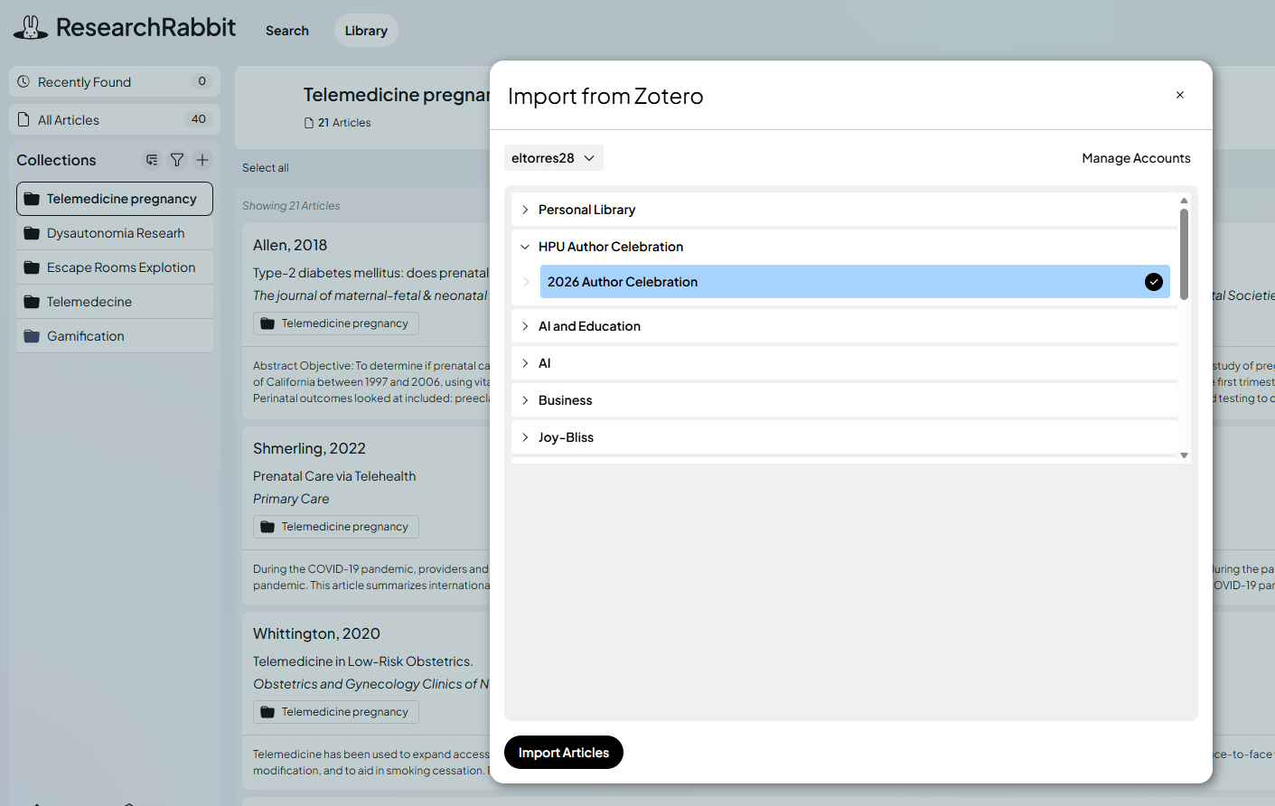Screen dimensions: 1275x806
Task: Add a new collection with plus icon
Action: (202, 160)
